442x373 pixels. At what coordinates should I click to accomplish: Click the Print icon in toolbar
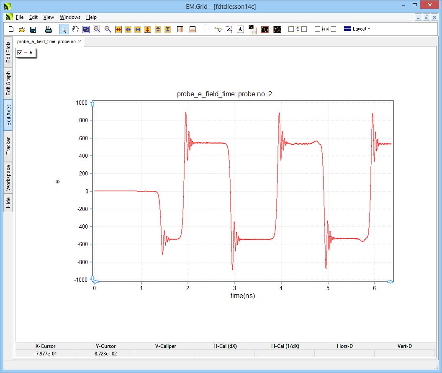49,29
